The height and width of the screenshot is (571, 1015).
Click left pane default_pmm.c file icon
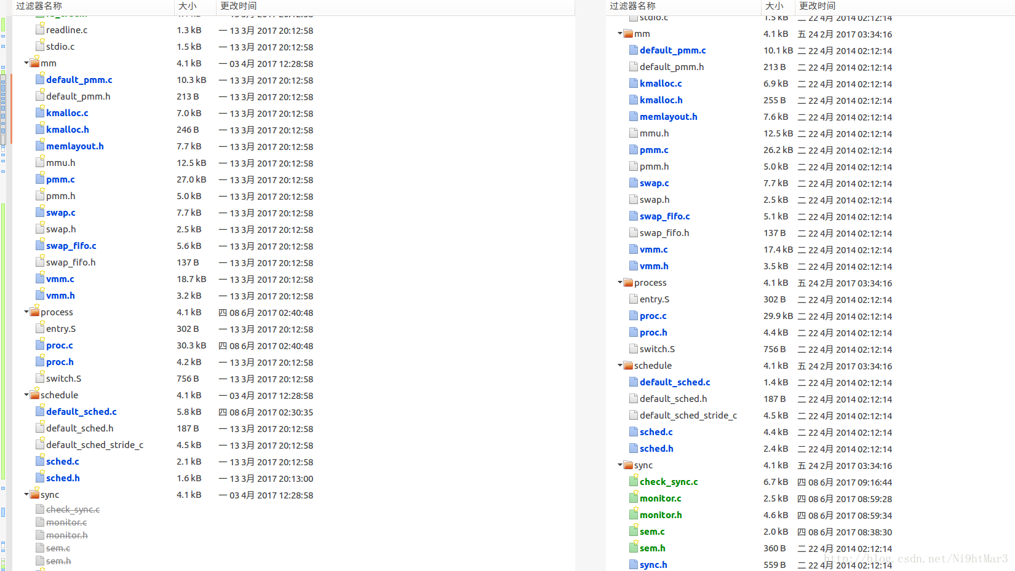[x=40, y=79]
